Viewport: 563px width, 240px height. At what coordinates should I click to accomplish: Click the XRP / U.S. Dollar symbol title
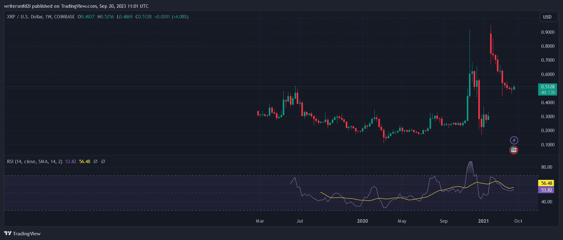click(41, 17)
